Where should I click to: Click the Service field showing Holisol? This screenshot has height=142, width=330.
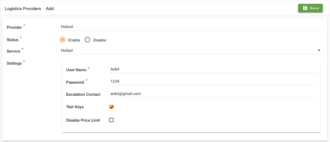(x=191, y=50)
